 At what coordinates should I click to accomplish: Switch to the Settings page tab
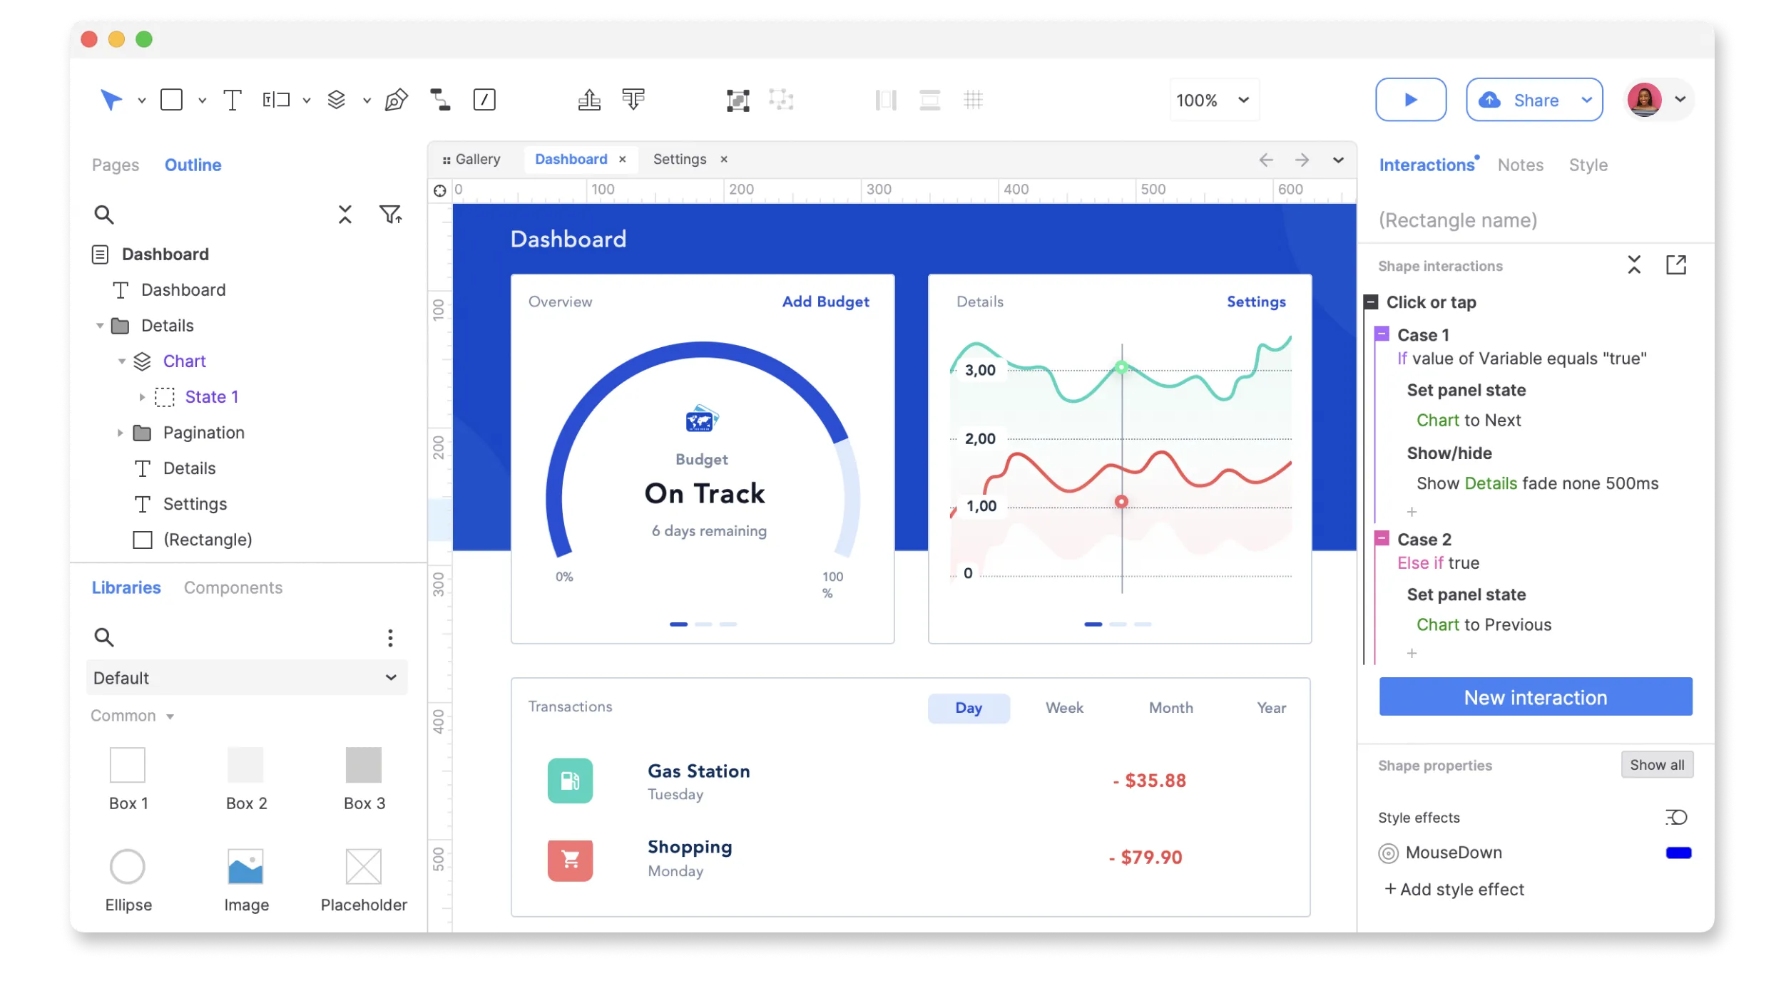[x=679, y=159]
